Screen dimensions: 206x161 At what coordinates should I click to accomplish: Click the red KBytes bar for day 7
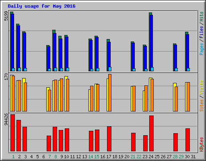click(x=49, y=144)
